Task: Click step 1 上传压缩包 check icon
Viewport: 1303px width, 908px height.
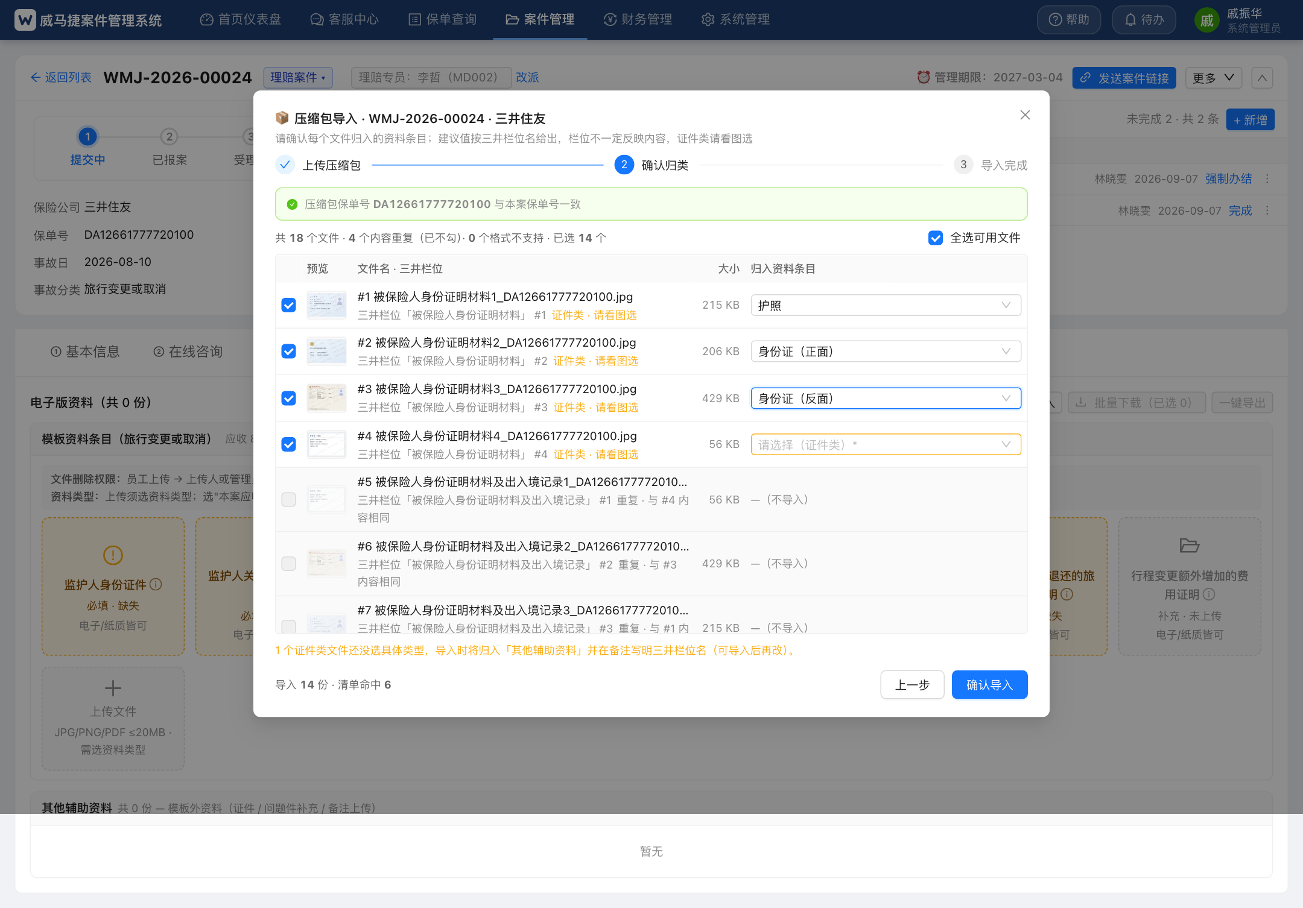Action: (x=285, y=165)
